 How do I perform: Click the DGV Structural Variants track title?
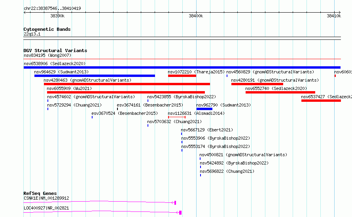(x=55, y=51)
